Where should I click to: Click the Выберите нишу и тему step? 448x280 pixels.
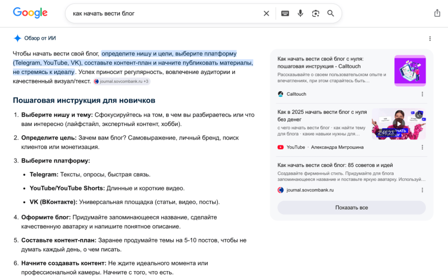[x=138, y=119]
